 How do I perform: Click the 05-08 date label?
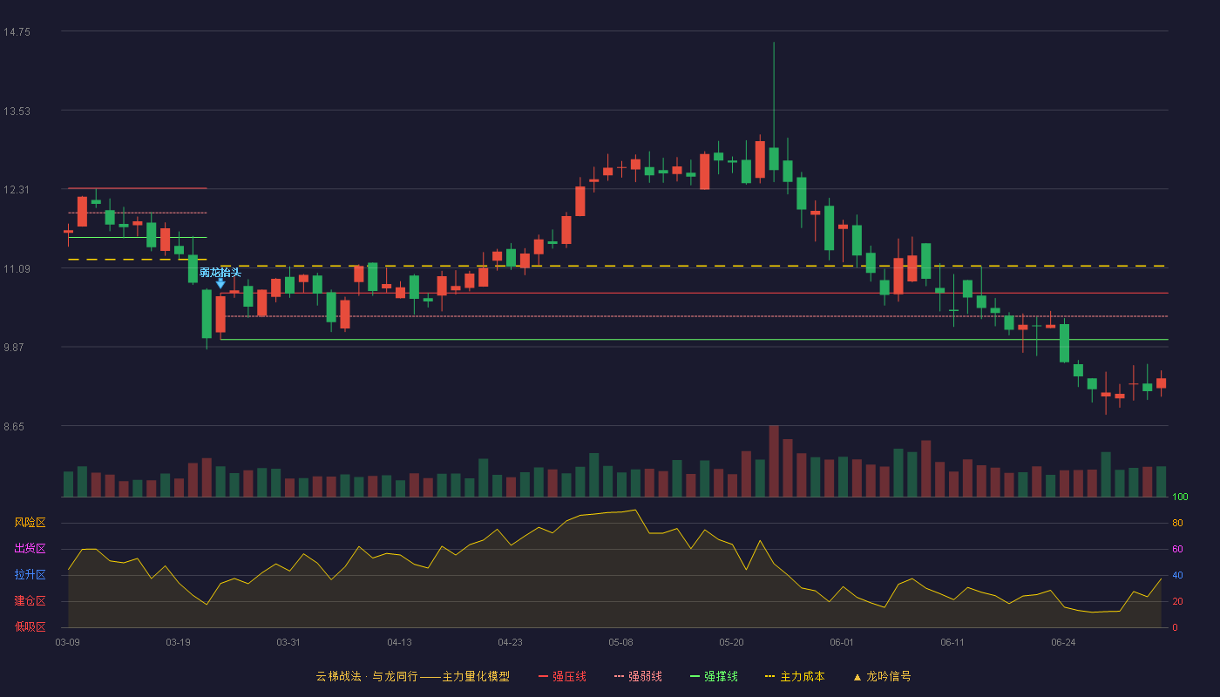[x=621, y=642]
